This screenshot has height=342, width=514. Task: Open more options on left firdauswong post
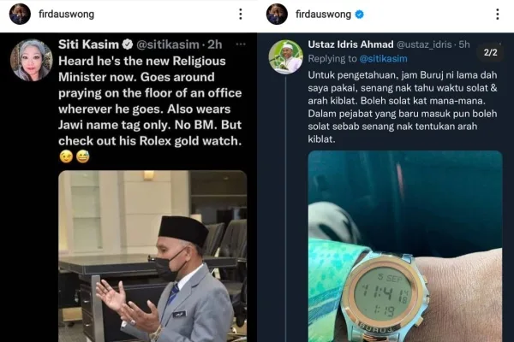[241, 15]
